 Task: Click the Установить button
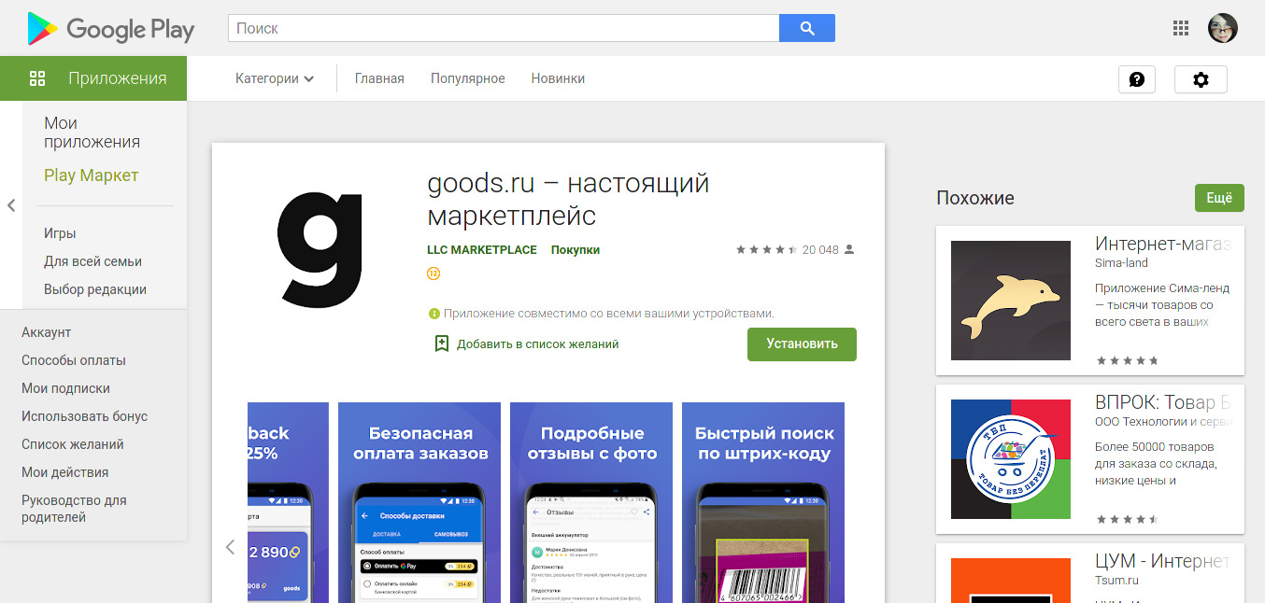[x=802, y=344]
